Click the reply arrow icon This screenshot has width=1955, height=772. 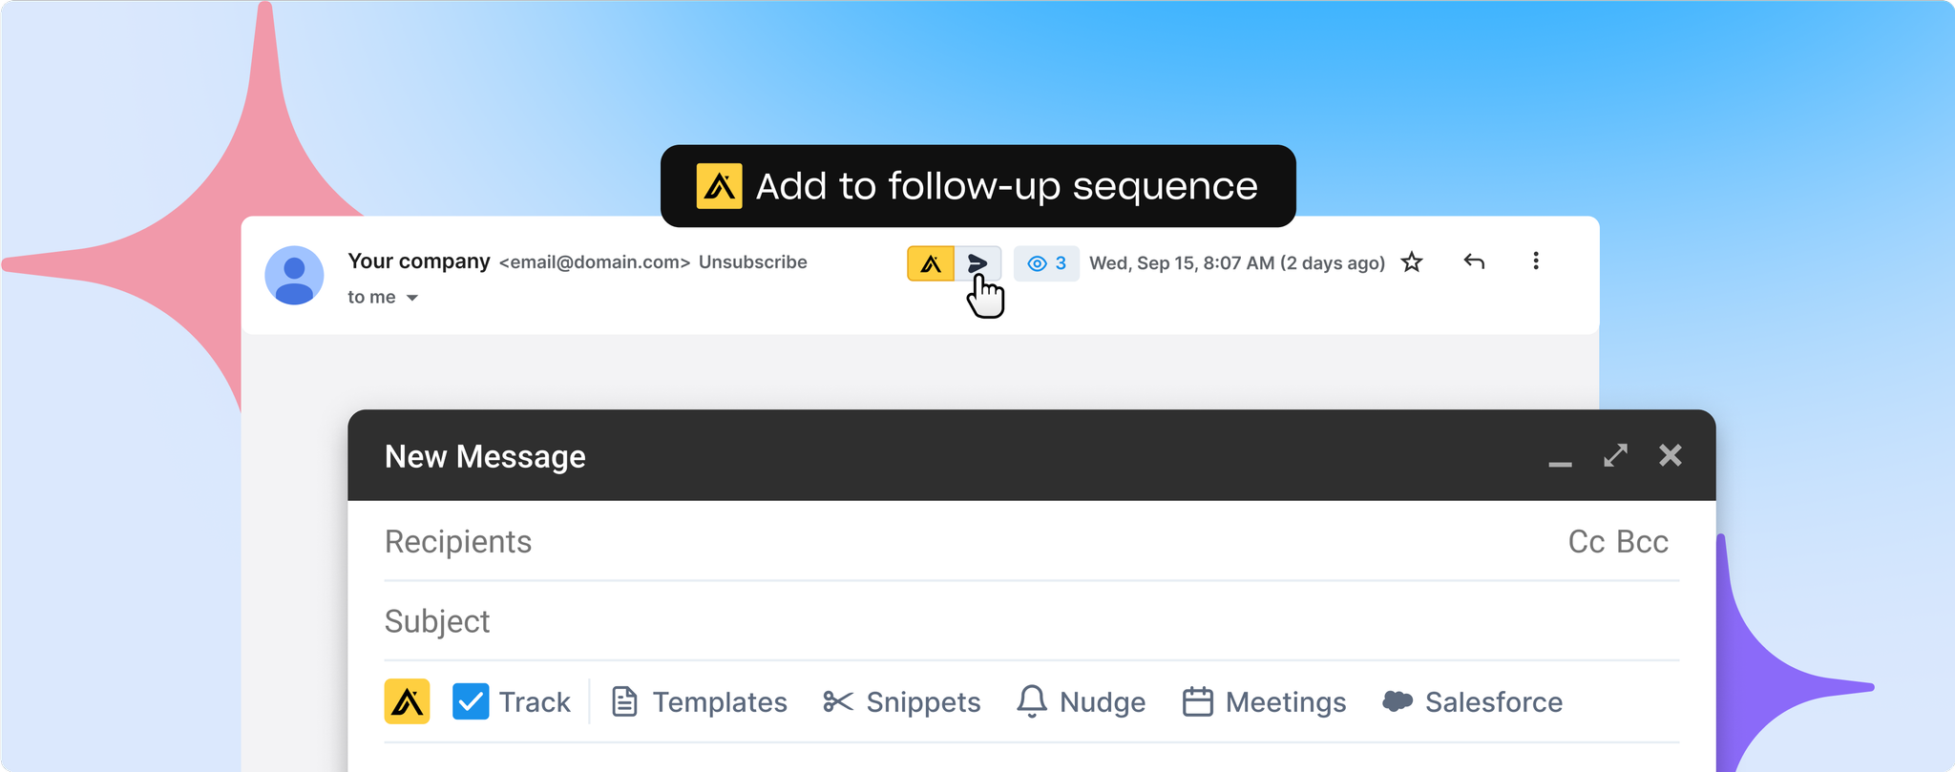[x=1474, y=261]
